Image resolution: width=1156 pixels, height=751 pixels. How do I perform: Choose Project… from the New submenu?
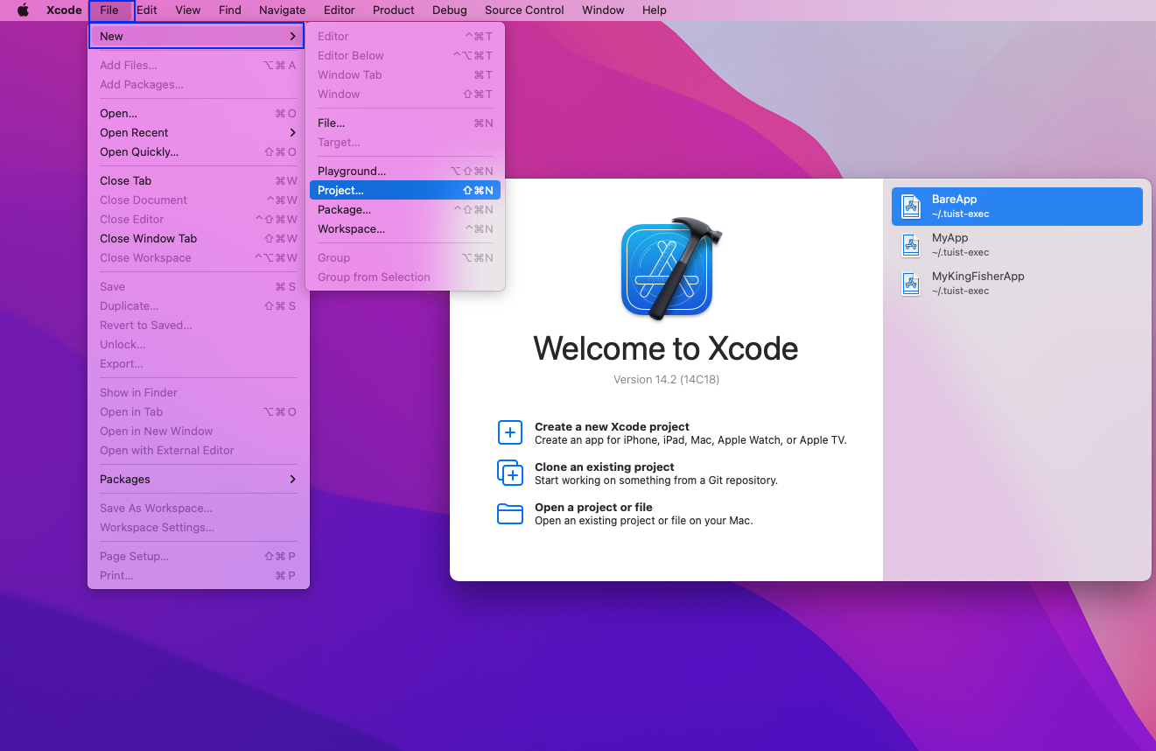pyautogui.click(x=404, y=190)
